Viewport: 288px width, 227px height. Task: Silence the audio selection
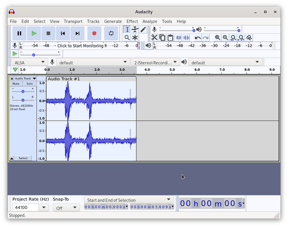coord(186,38)
